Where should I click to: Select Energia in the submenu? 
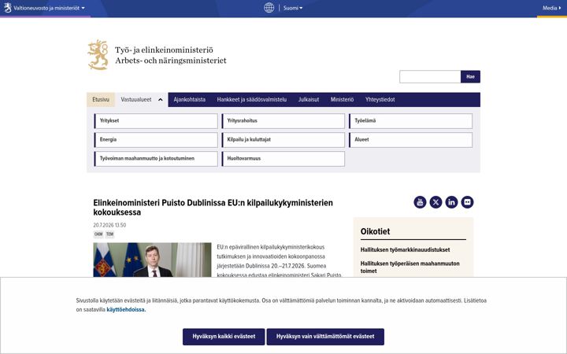(x=156, y=140)
